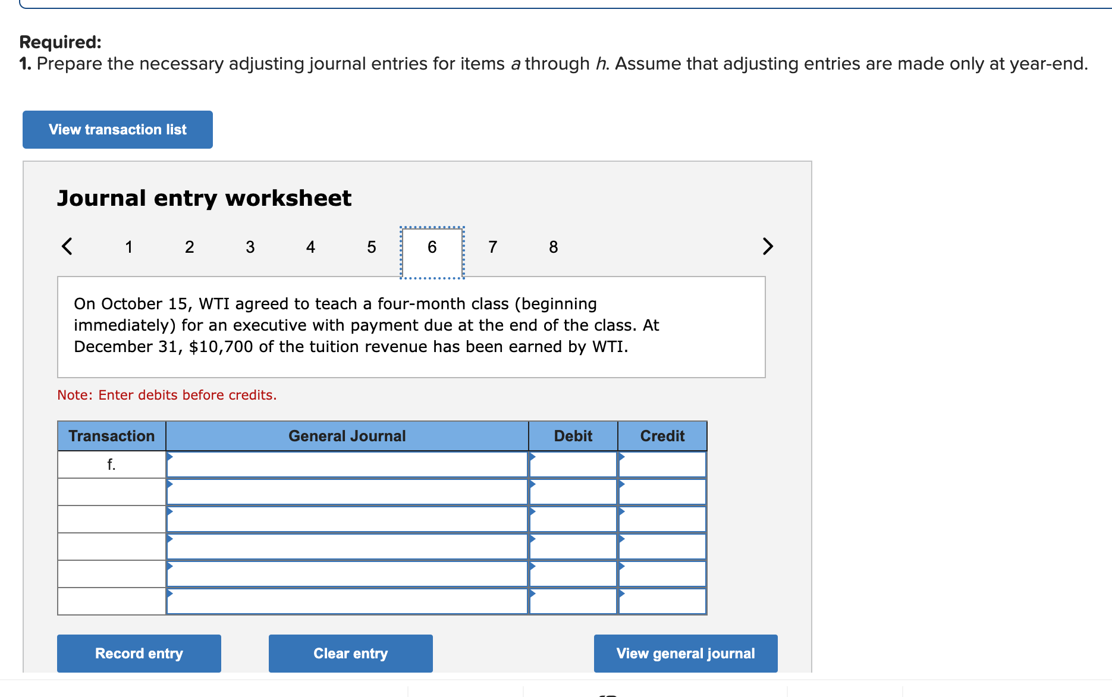Click the View transaction list button
This screenshot has height=697, width=1112.
[x=117, y=129]
